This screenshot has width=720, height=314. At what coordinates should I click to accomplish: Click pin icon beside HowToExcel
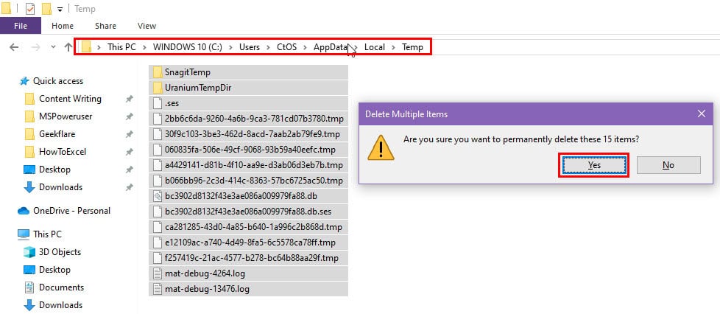[130, 152]
